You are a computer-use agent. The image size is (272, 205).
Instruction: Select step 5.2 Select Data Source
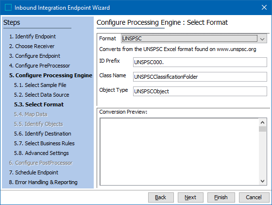tap(42, 95)
